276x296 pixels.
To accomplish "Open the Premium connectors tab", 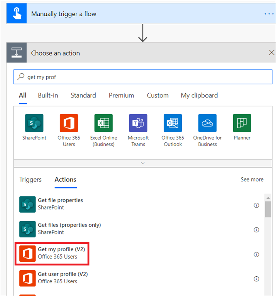I will 121,96.
